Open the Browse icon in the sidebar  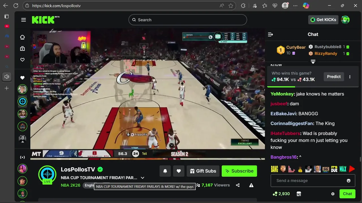[x=22, y=48]
